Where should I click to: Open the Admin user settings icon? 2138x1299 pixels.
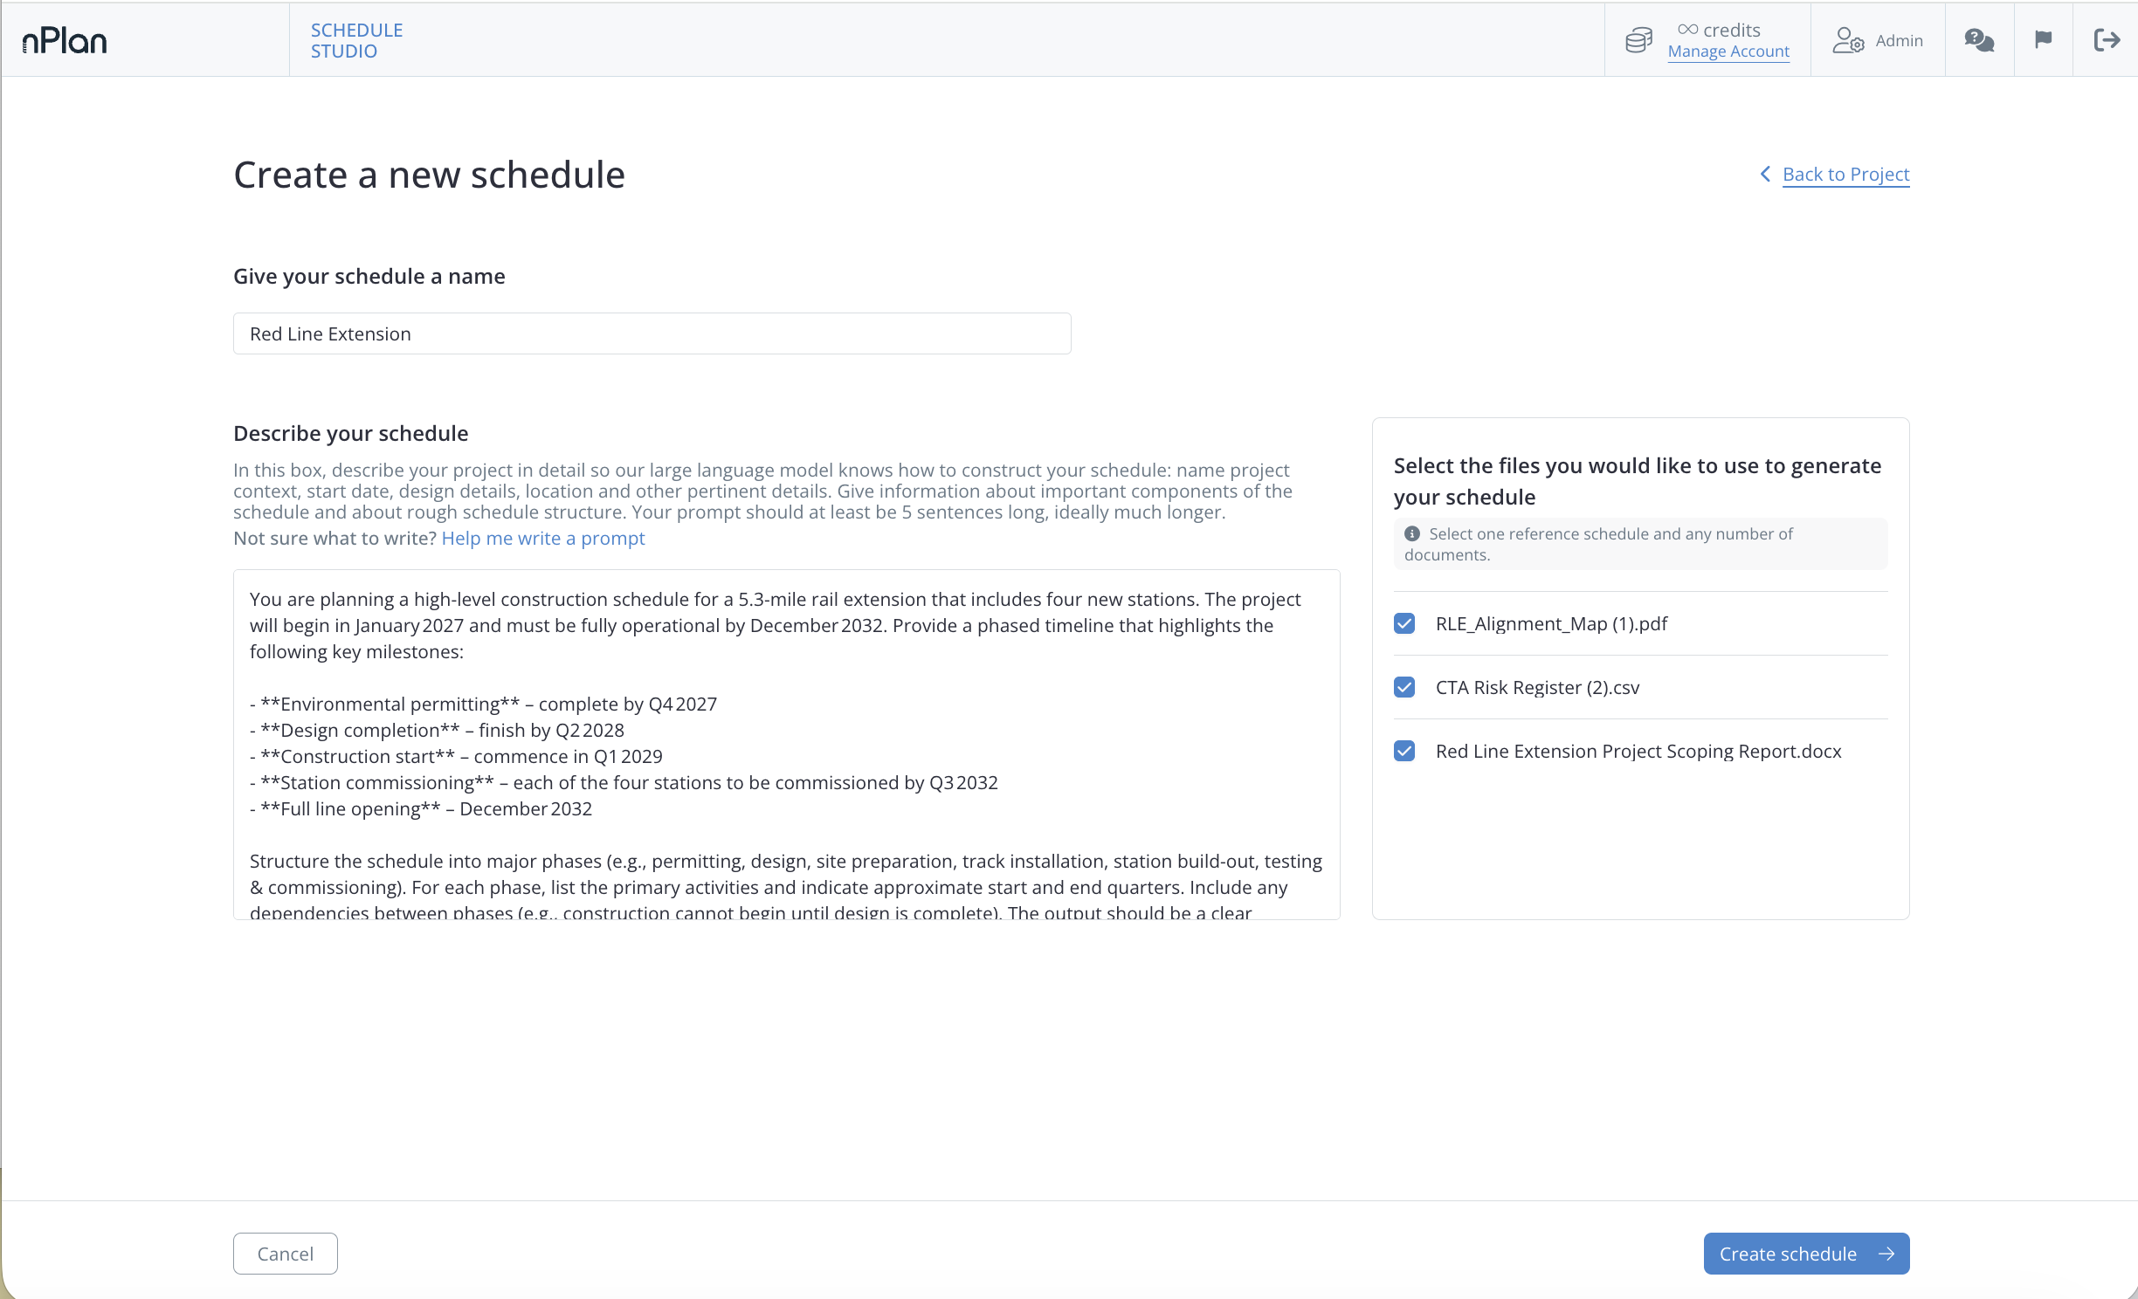click(x=1848, y=40)
